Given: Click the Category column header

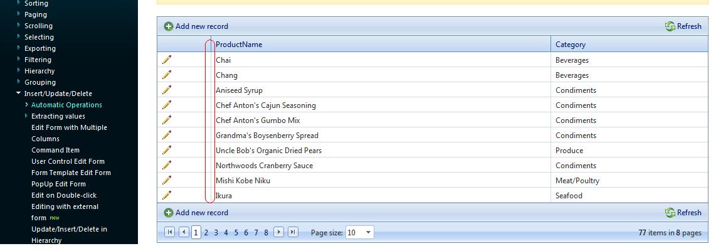Looking at the screenshot, I should click(571, 45).
